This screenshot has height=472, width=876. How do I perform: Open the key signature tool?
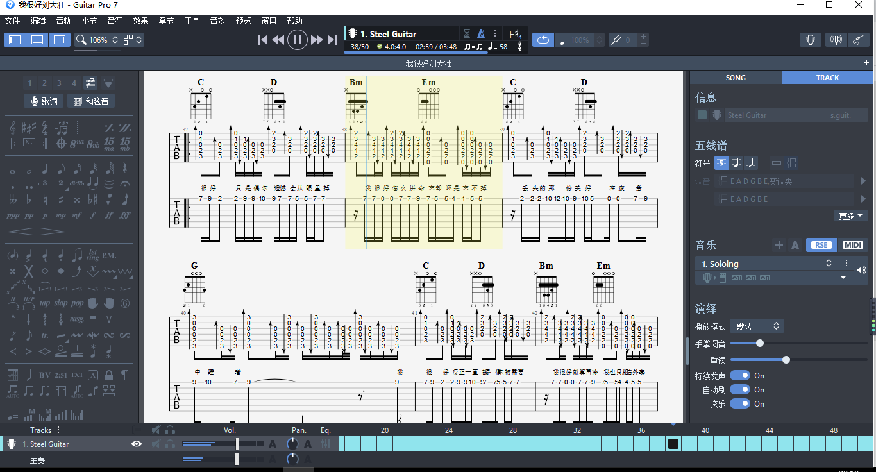click(x=29, y=127)
